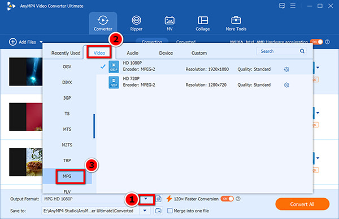This screenshot has height=219, width=339.
Task: Switch to the Audio tab
Action: [133, 53]
